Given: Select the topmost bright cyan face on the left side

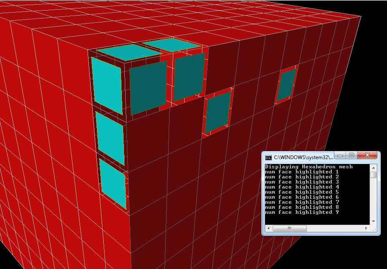Looking at the screenshot, I should pyautogui.click(x=107, y=86).
